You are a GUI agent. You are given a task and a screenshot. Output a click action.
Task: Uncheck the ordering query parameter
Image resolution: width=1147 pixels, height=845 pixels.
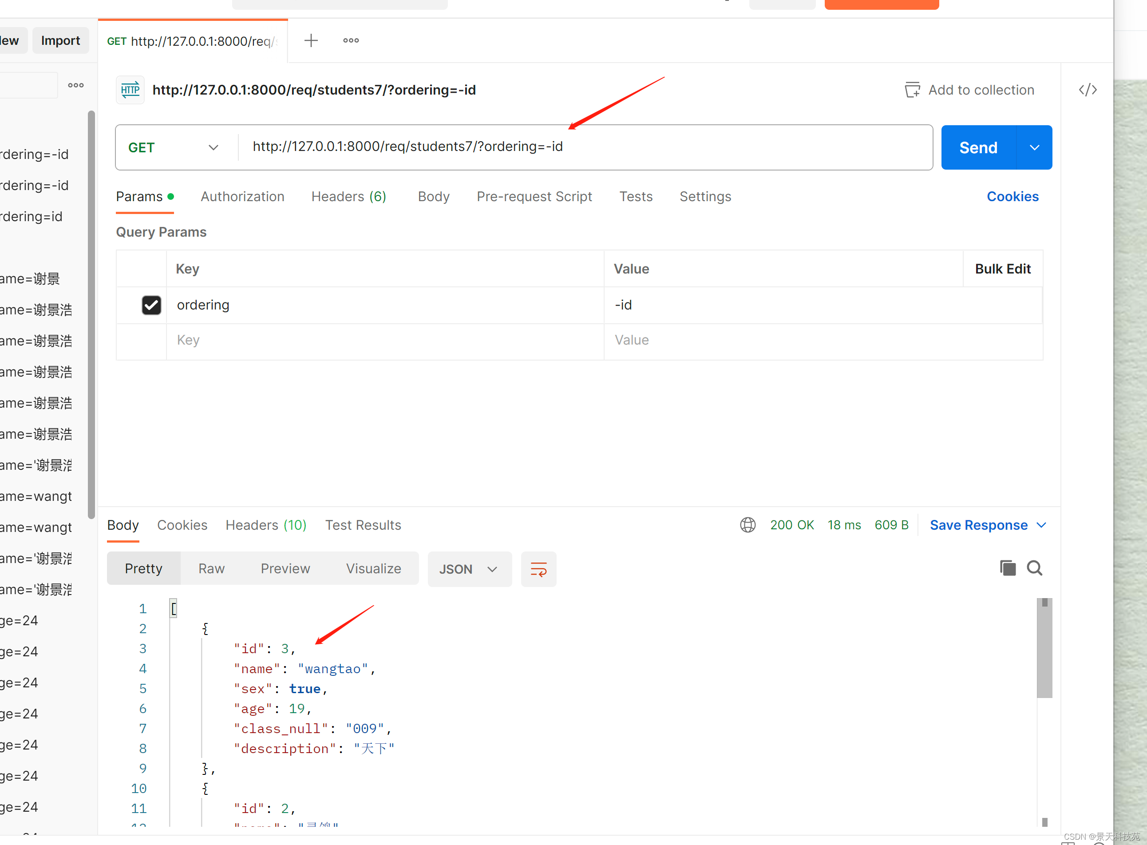[x=151, y=305]
